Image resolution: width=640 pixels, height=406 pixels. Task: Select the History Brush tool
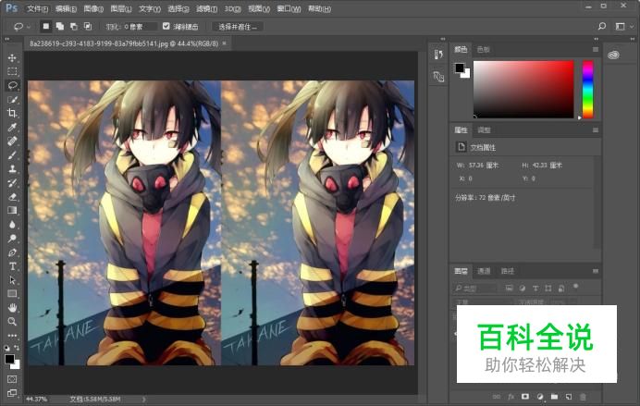pos(12,182)
